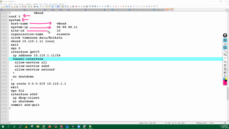
Task: Select the pink color swatch
Action: (x=225, y=83)
